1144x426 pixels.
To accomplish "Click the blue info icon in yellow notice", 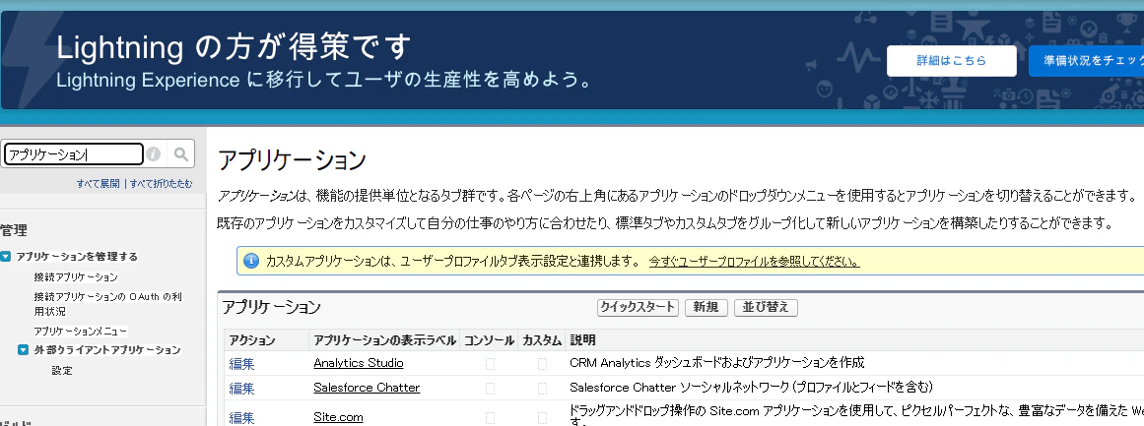I will (x=251, y=261).
